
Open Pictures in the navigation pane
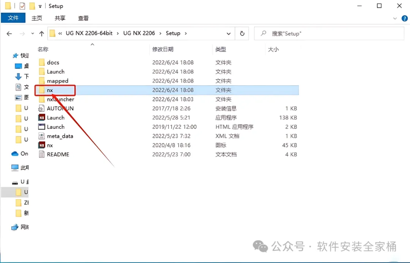click(x=22, y=97)
